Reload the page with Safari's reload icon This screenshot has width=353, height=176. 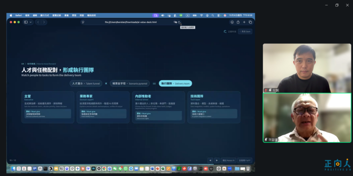[x=179, y=22]
